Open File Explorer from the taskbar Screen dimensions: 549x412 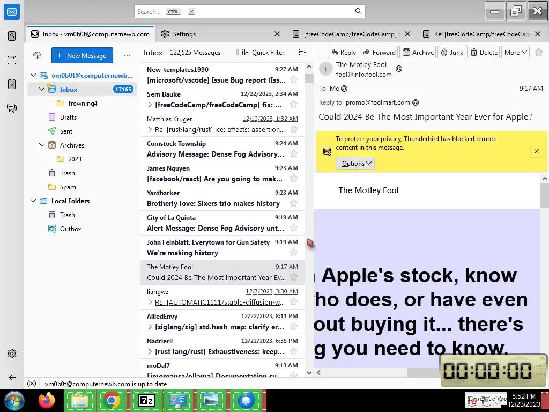click(x=80, y=400)
